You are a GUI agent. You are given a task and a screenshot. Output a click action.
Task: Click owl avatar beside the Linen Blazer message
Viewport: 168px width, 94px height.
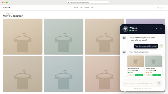pos(124,38)
